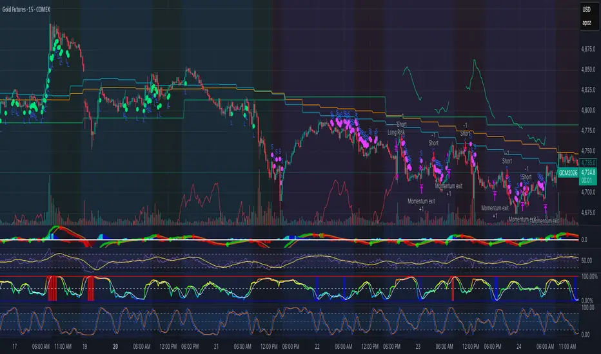Click the 4,825.0 price axis label
The image size is (601, 354).
(x=588, y=90)
